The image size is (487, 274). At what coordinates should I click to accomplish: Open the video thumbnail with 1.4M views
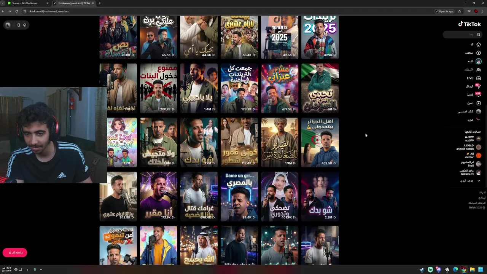pos(199,88)
